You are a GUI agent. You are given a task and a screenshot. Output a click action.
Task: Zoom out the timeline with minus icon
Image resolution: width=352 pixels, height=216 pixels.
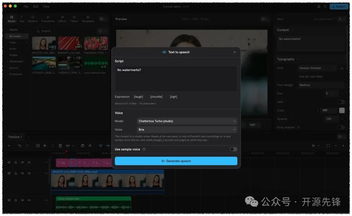click(336, 146)
